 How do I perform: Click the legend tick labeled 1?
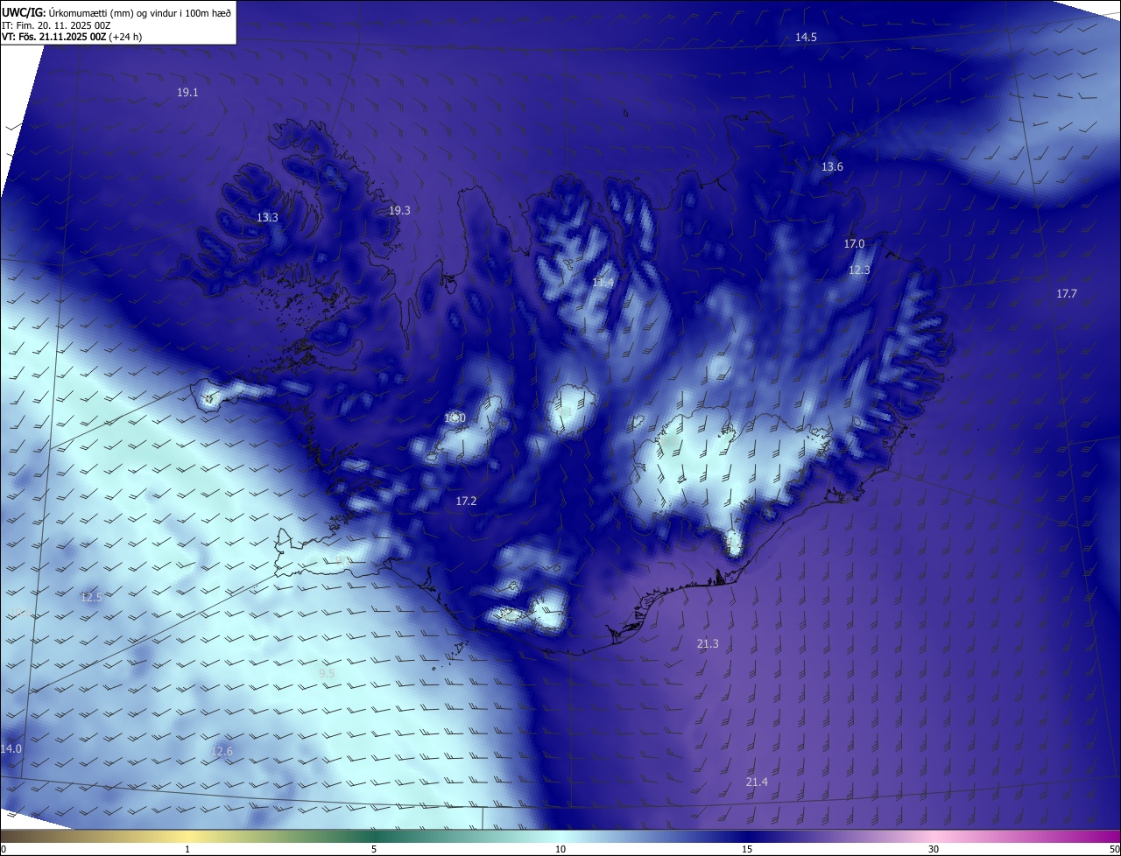187,849
